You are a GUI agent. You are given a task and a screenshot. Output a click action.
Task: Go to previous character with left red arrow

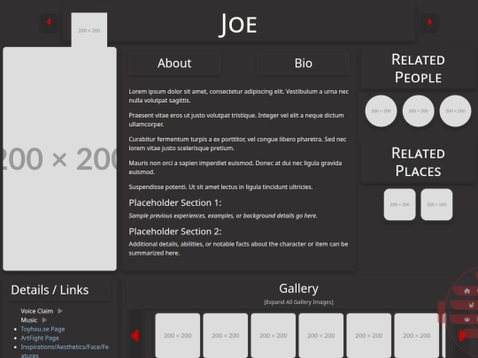49,22
